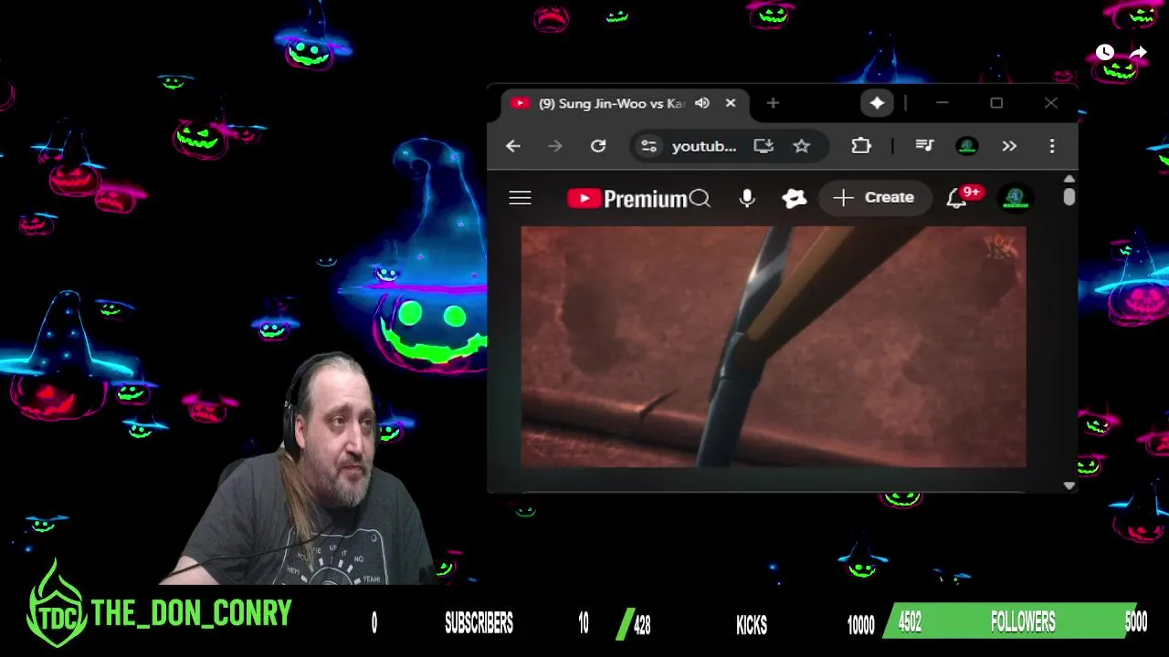Go back with the browser back arrow

(513, 146)
